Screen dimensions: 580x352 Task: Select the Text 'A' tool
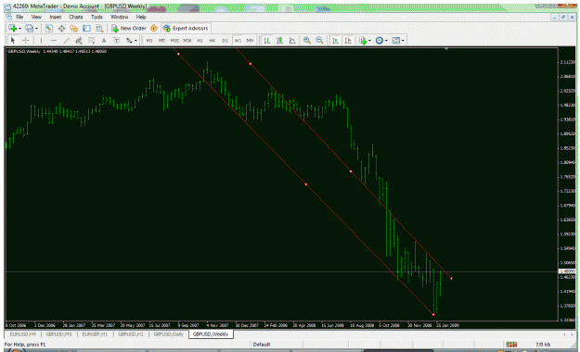104,41
